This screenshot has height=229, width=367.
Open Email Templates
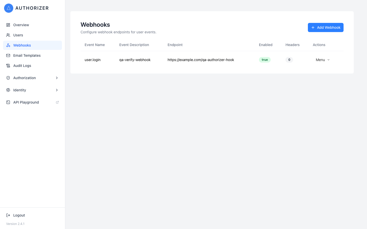click(x=32, y=55)
